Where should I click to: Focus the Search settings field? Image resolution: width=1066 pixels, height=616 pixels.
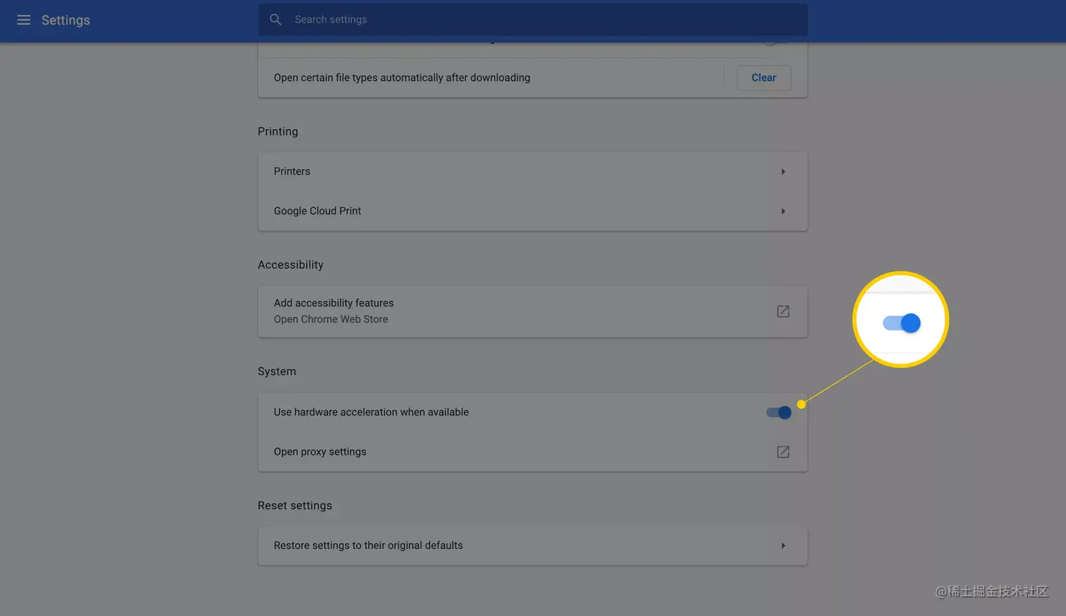click(x=536, y=20)
